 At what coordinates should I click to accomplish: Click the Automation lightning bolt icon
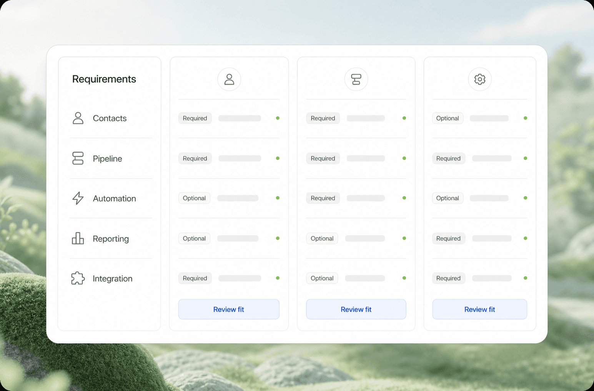pyautogui.click(x=78, y=198)
